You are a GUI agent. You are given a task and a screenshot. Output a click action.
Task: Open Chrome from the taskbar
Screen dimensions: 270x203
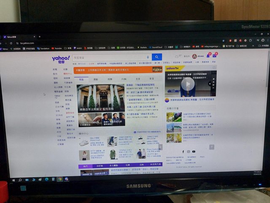[x=60, y=179]
